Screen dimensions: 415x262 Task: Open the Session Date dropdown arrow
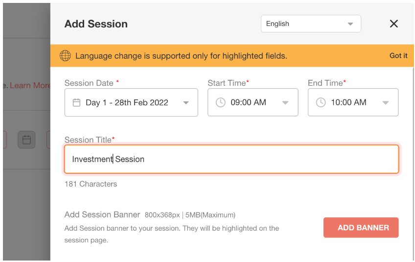[x=186, y=103]
